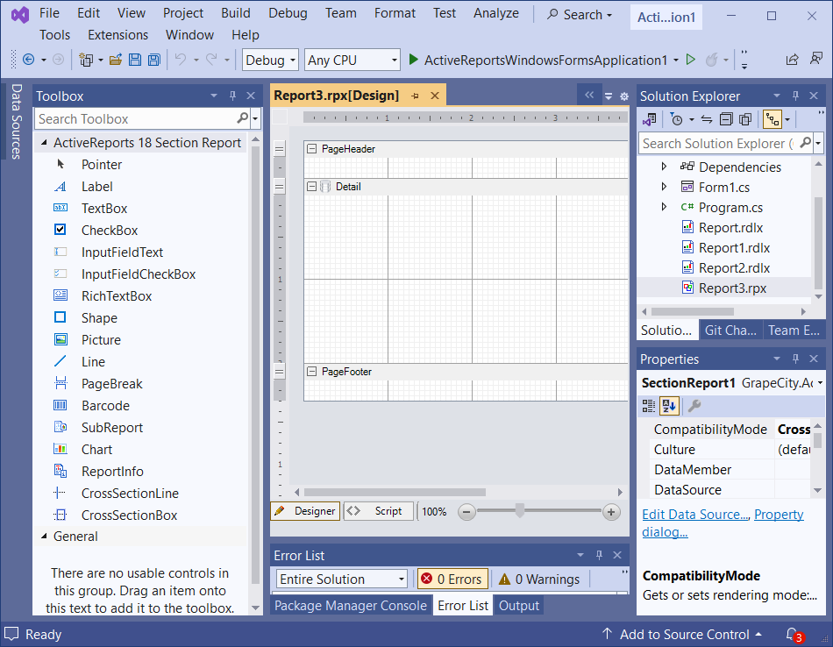Toggle auto-hide pin on Solution Explorer
Viewport: 833px width, 647px height.
click(795, 96)
